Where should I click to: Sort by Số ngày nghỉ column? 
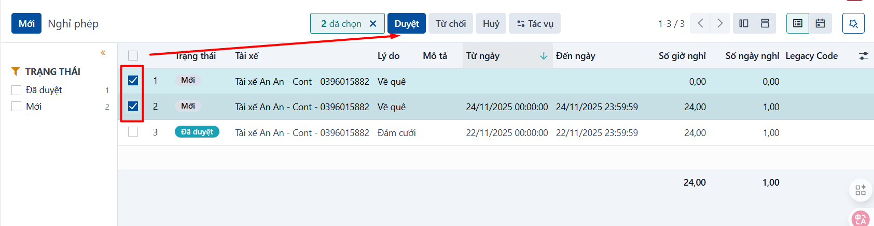click(x=752, y=56)
